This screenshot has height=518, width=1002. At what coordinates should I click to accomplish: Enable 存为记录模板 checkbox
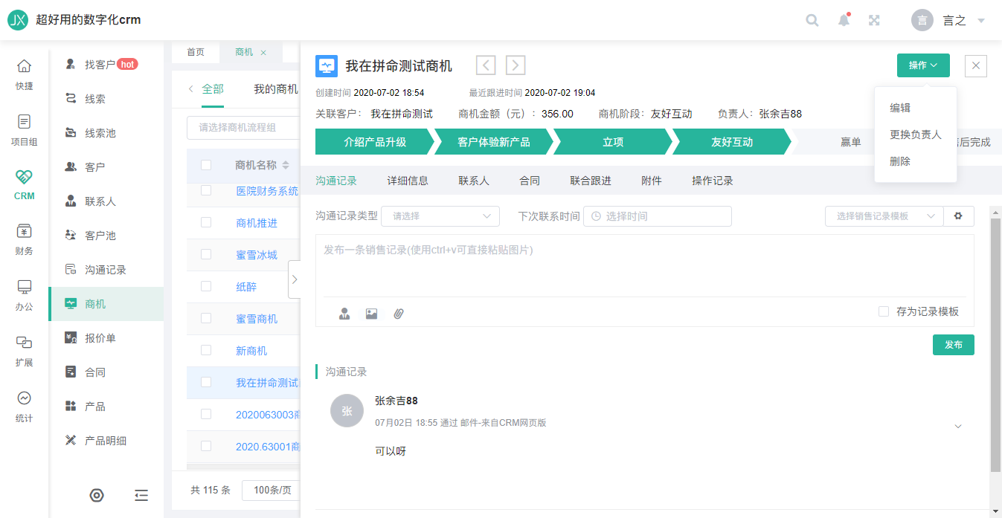pyautogui.click(x=884, y=311)
